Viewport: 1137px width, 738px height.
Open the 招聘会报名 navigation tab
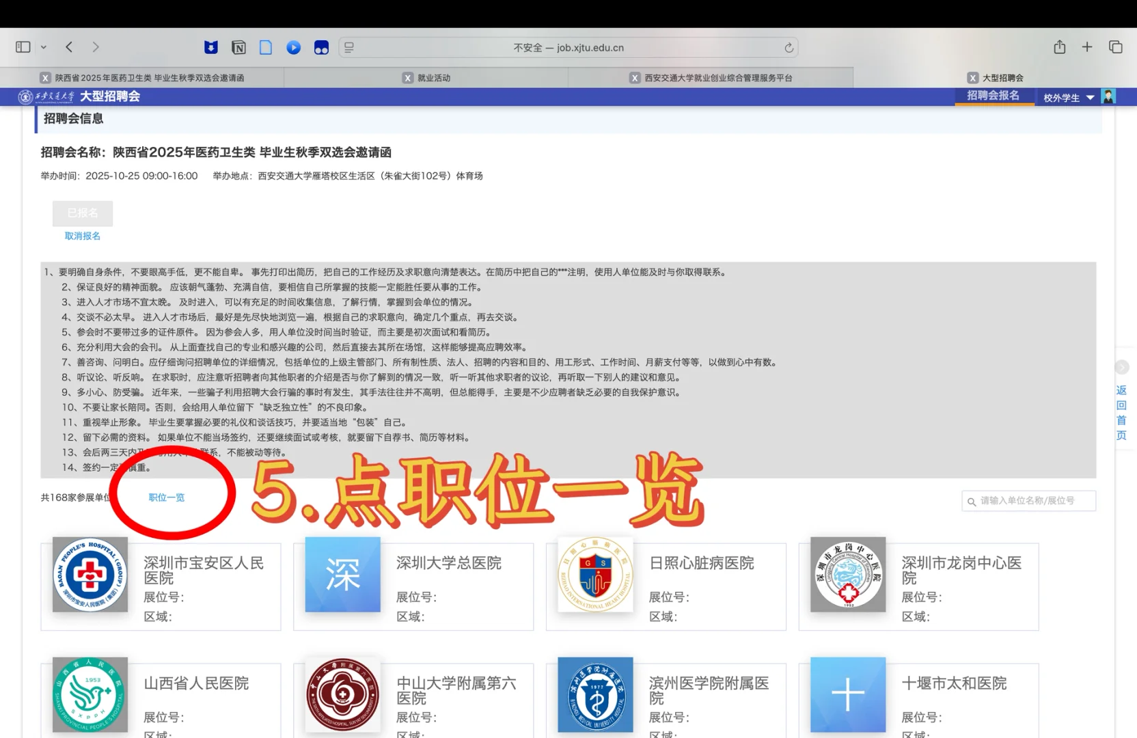click(993, 96)
